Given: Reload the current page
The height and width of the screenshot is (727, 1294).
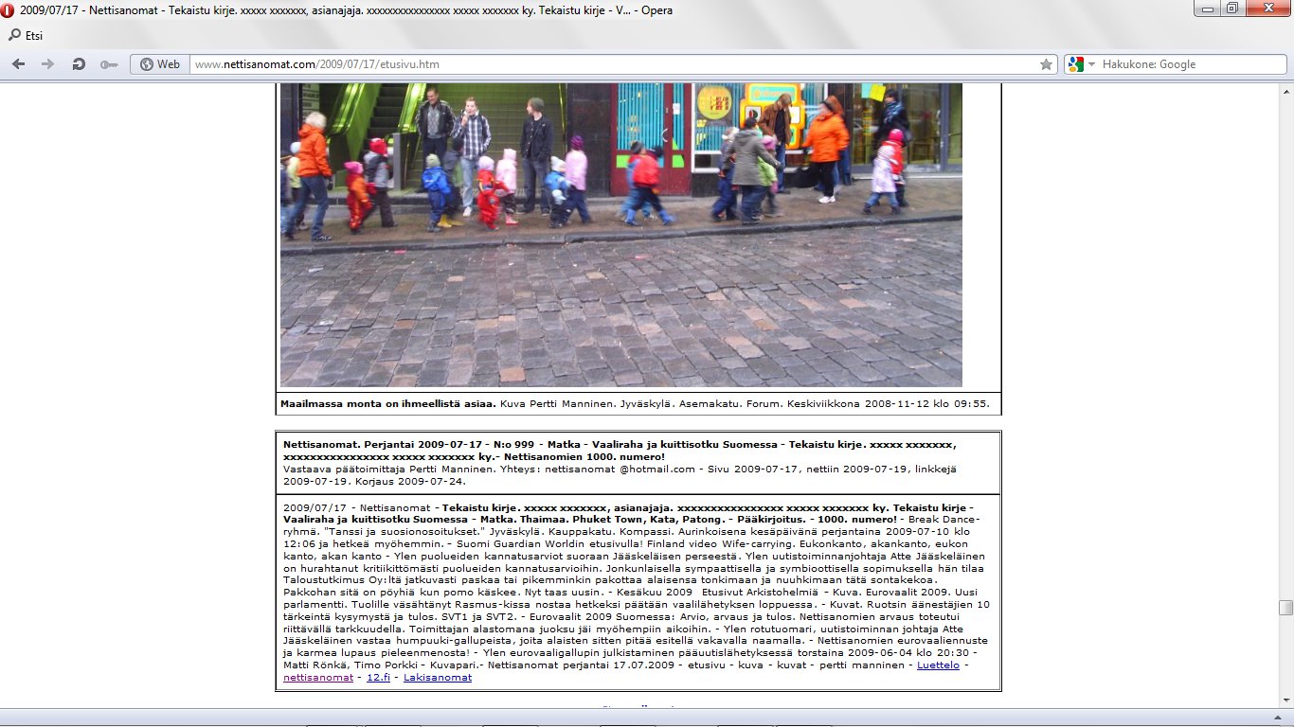Looking at the screenshot, I should point(79,64).
